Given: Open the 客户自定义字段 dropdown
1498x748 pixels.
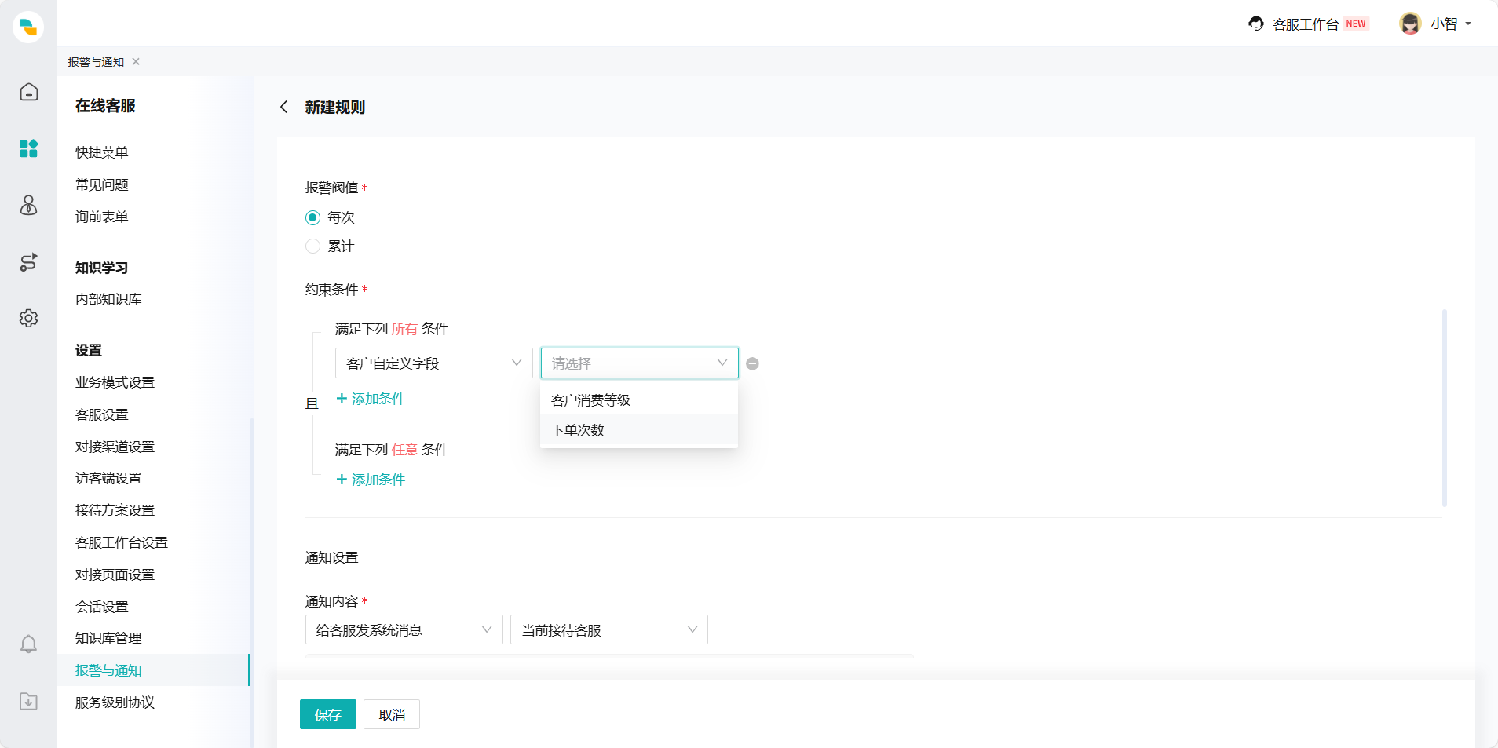Looking at the screenshot, I should click(x=433, y=363).
